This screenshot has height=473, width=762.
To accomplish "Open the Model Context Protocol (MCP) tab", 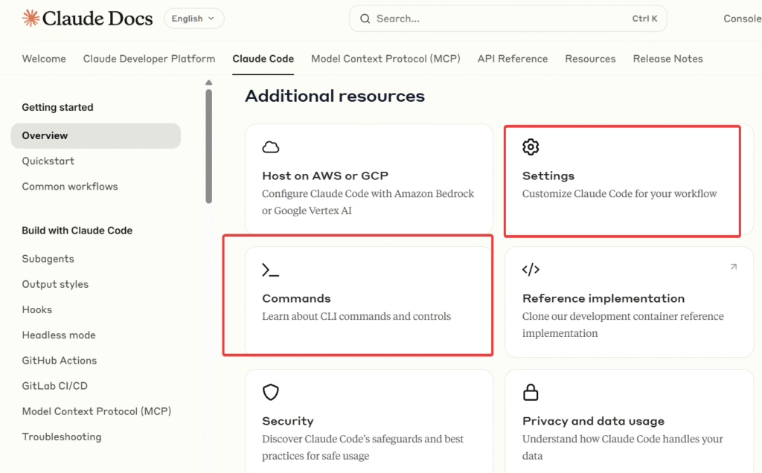I will (385, 59).
